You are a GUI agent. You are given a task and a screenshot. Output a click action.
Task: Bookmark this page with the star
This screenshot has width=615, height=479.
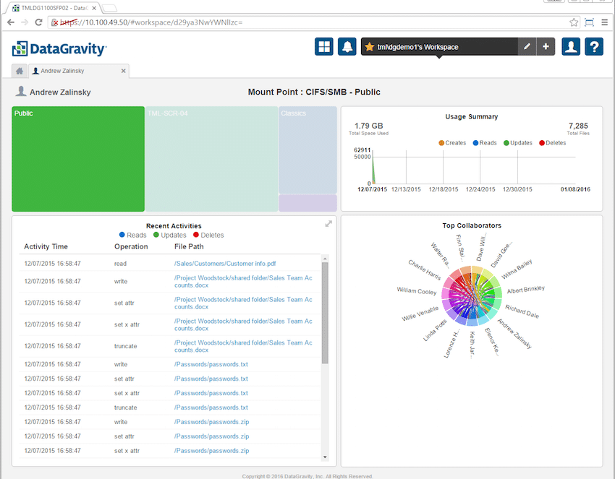pos(574,22)
